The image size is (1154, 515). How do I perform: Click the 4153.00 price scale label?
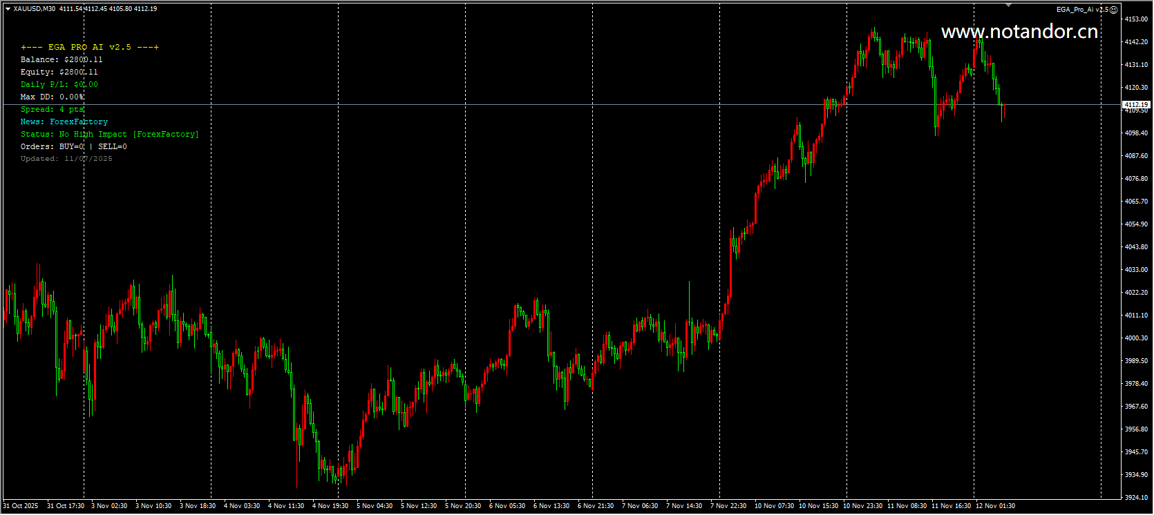point(1136,19)
